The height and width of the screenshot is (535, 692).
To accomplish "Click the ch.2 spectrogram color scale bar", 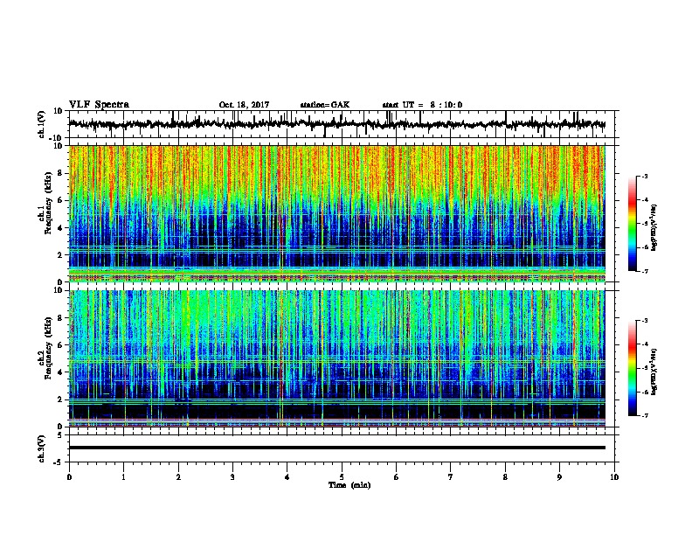I will pyautogui.click(x=632, y=368).
